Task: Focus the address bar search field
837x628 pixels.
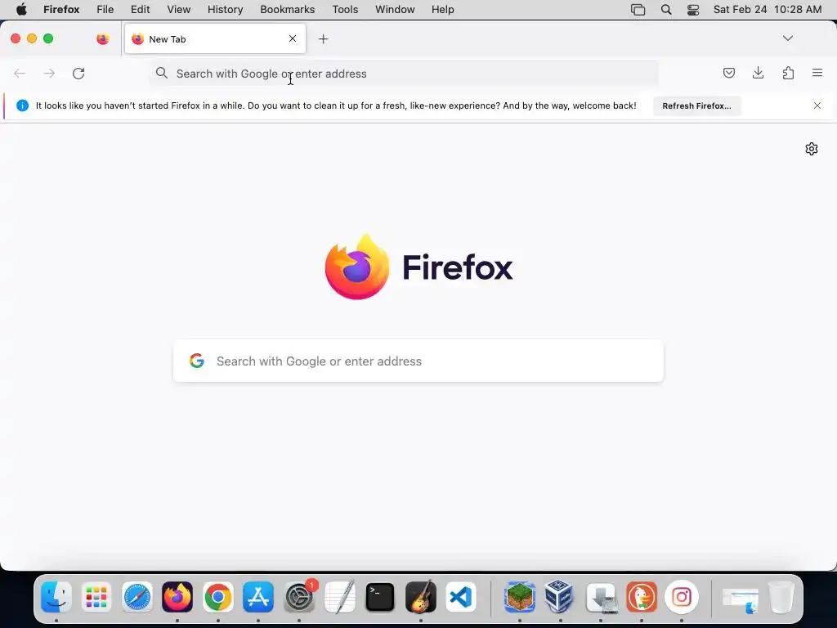Action: [404, 74]
